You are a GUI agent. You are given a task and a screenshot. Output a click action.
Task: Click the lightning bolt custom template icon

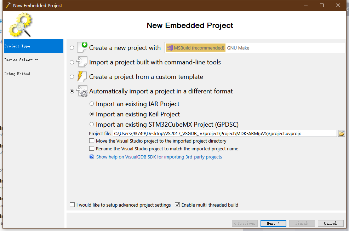click(x=82, y=76)
